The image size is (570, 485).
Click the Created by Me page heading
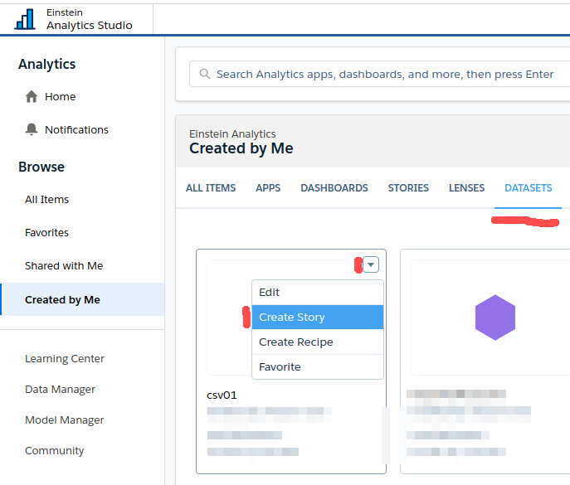pos(241,148)
